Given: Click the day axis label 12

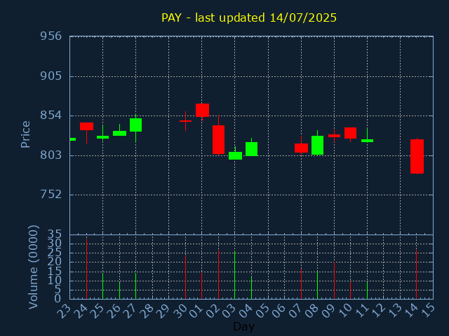Looking at the screenshot, I should point(379,311).
